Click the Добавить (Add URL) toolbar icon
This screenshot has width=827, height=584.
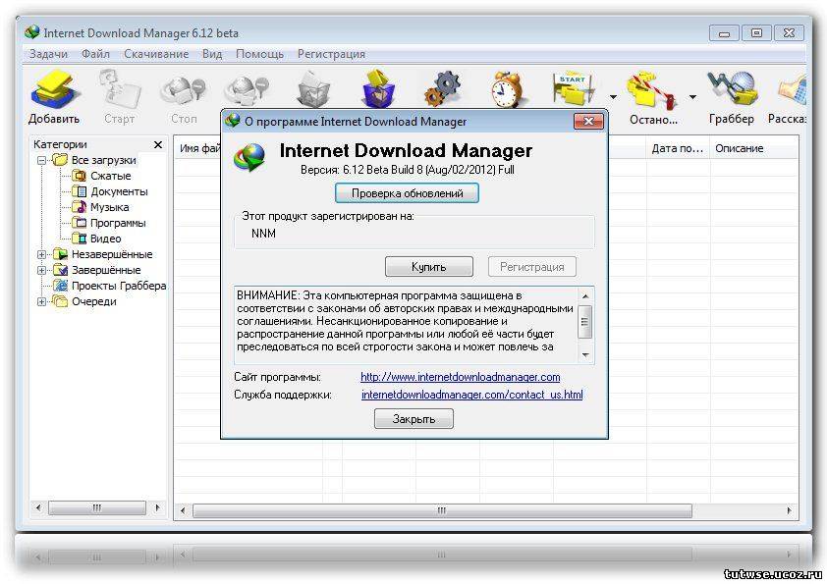54,91
